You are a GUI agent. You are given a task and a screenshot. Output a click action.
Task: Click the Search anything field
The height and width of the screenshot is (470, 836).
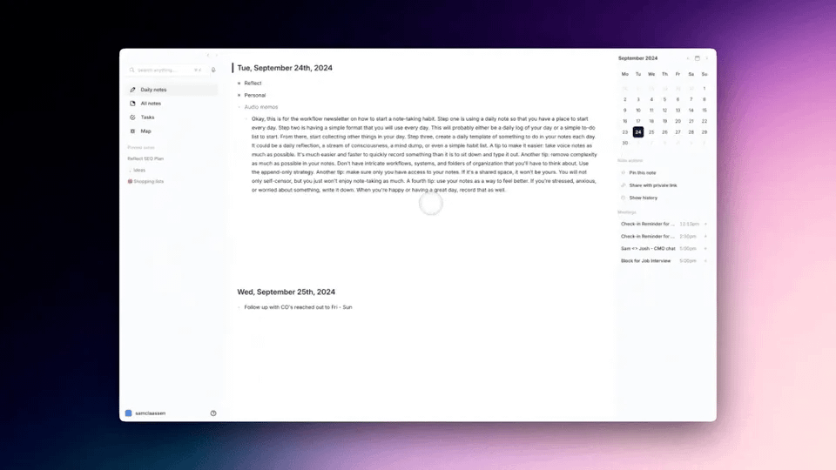point(167,70)
